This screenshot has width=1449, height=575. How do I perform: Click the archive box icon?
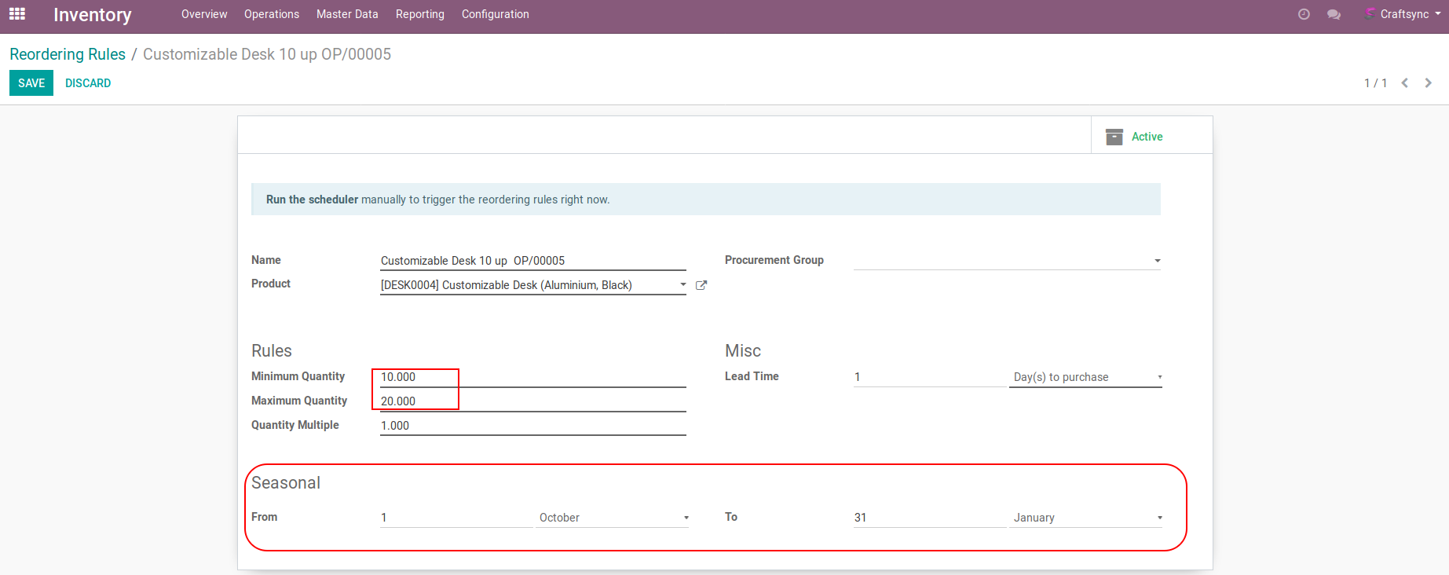coord(1114,137)
